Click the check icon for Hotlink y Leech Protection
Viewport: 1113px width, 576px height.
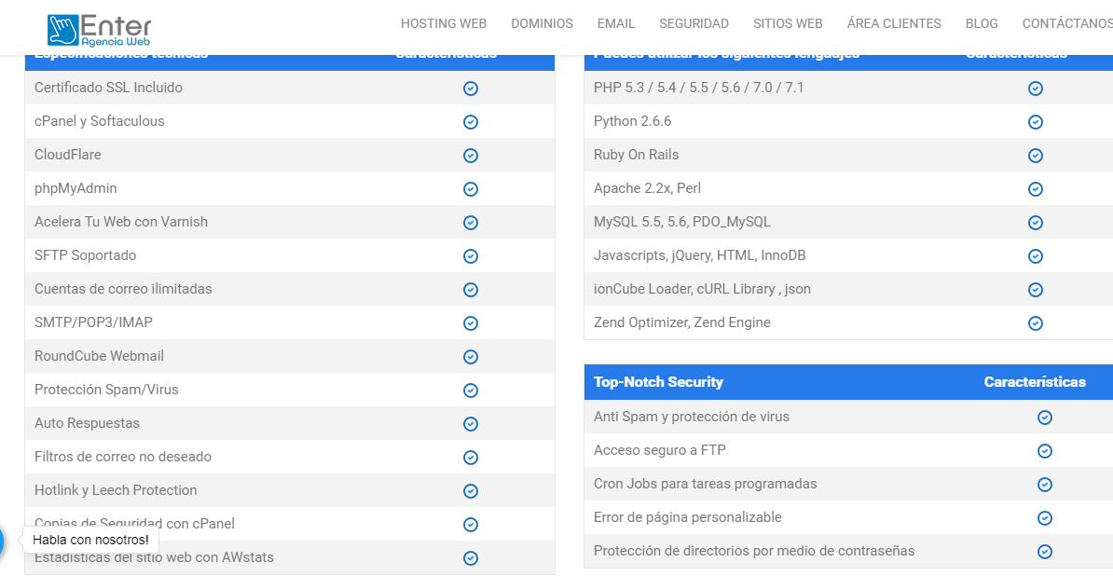(x=470, y=491)
